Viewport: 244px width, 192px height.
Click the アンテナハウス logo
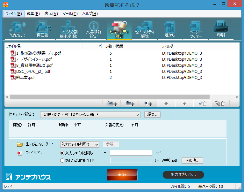click(28, 177)
